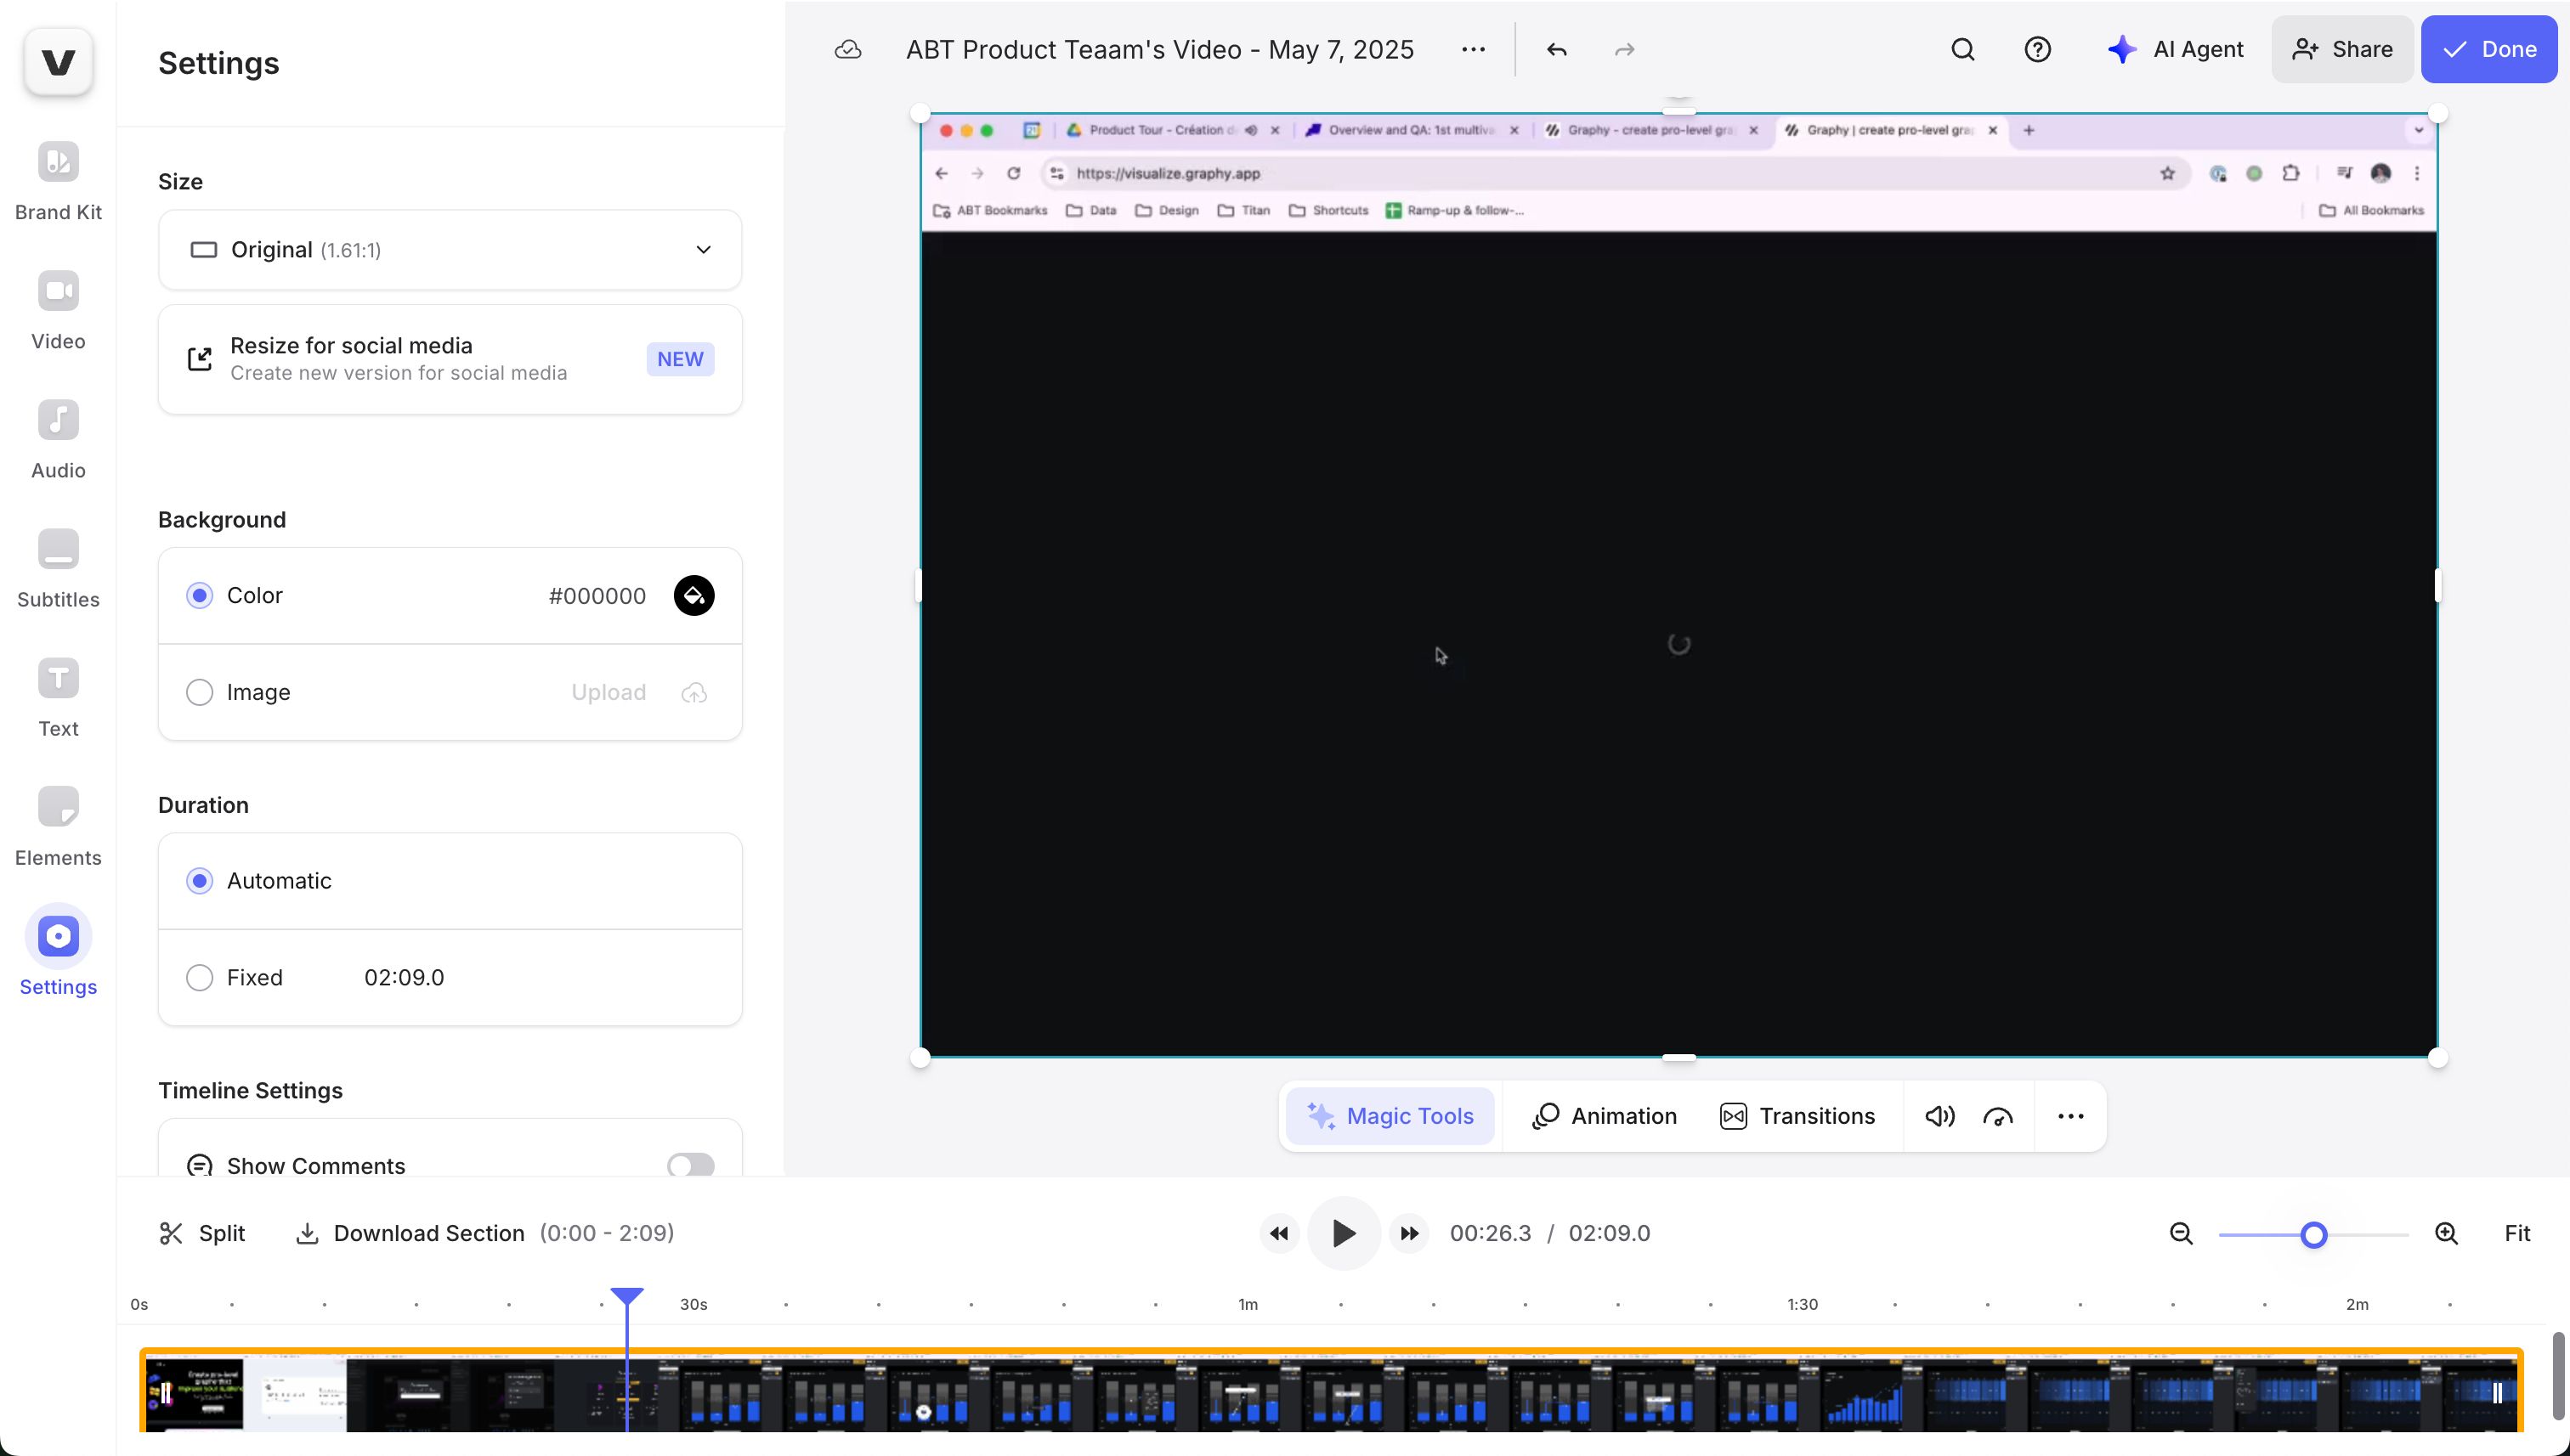2570x1456 pixels.
Task: Click the undo arrow icon
Action: tap(1555, 50)
